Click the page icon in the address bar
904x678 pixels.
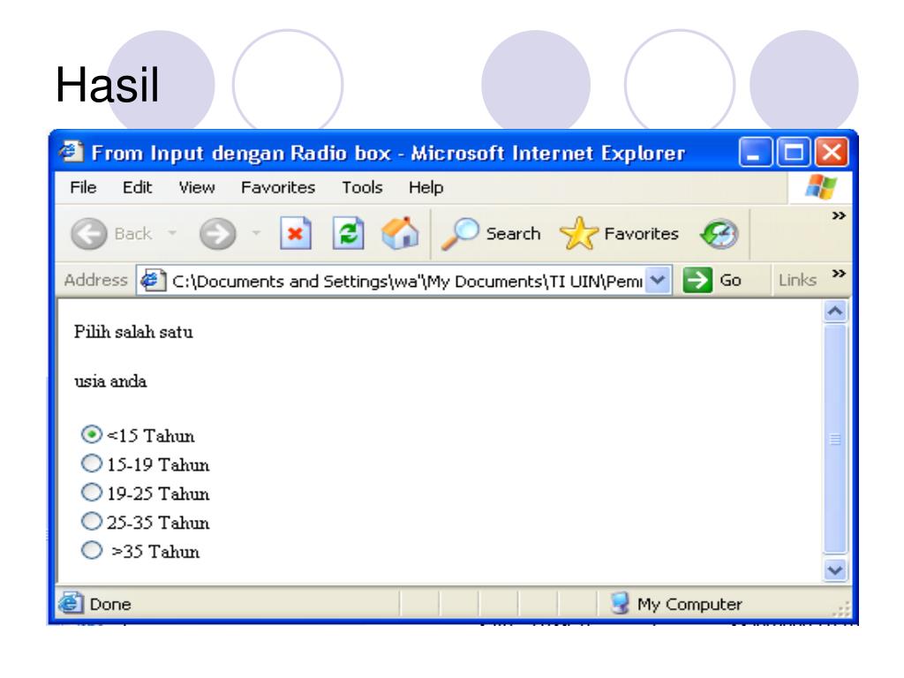tap(153, 280)
